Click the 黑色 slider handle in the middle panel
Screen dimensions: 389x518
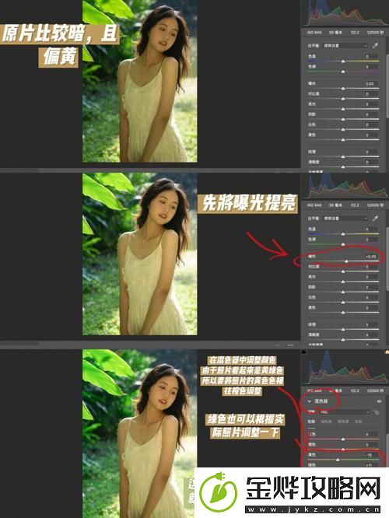[343, 313]
